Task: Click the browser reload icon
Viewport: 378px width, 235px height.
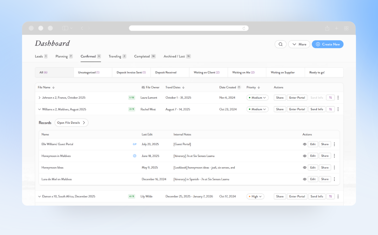Action: [244, 28]
